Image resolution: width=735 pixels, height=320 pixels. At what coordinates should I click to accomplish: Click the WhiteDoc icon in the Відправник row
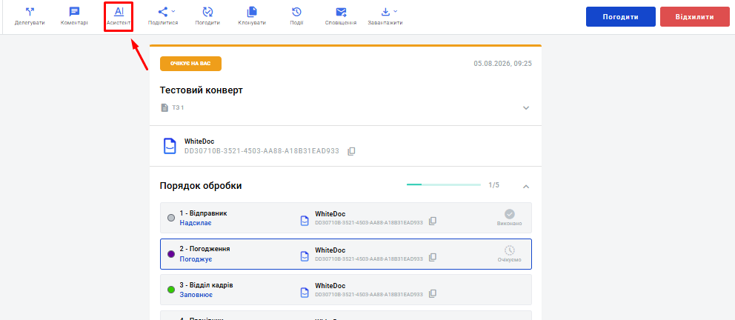coord(305,221)
